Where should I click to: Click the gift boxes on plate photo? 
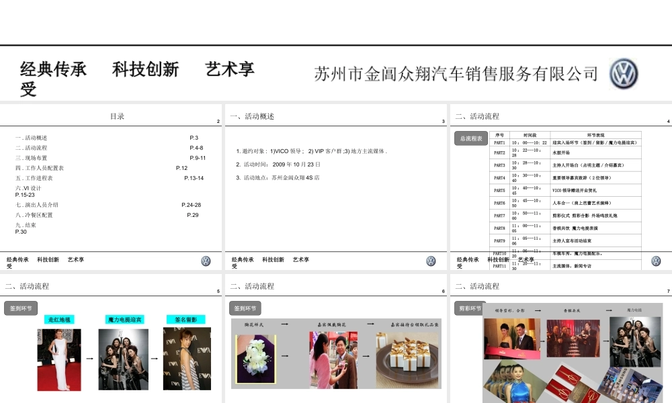(408, 360)
